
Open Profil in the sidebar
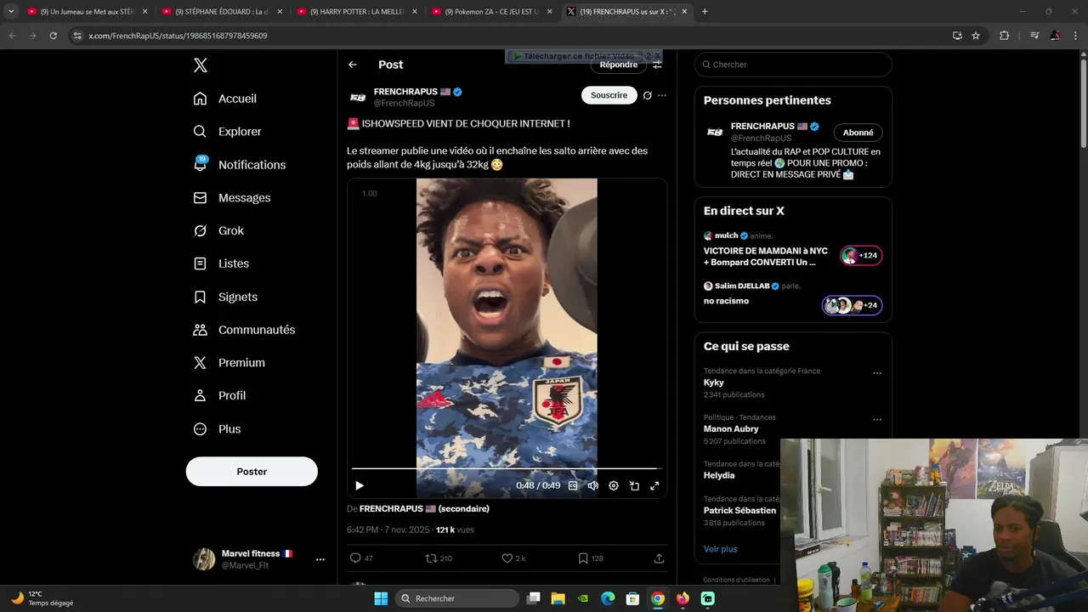219,395
